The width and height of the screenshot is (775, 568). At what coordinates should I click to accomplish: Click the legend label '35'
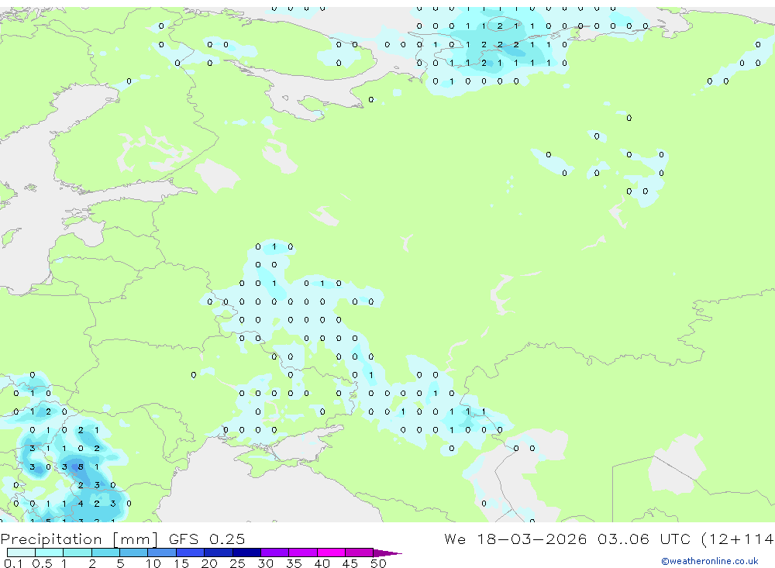click(294, 563)
